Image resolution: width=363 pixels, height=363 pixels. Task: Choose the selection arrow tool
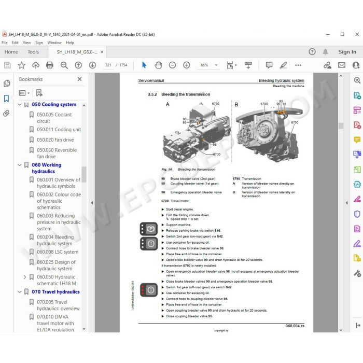coord(144,65)
